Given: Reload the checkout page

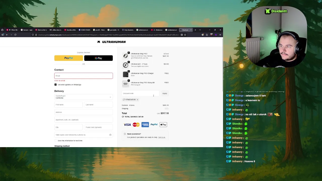Looking at the screenshot, I should tap(15, 35).
